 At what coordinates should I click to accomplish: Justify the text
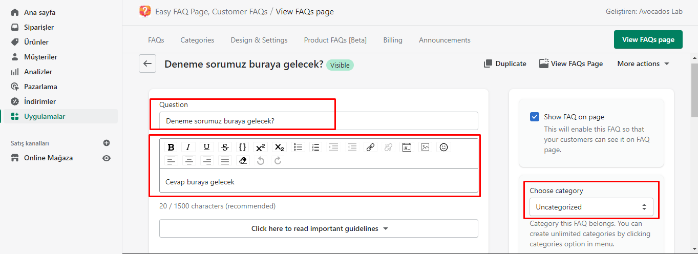coord(225,161)
